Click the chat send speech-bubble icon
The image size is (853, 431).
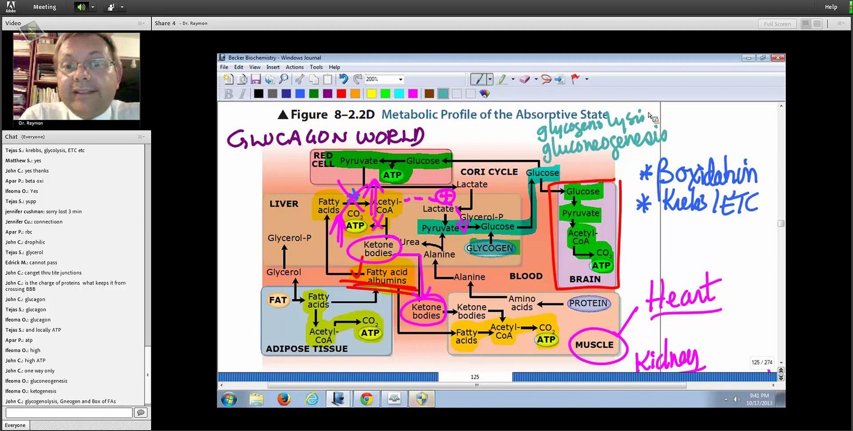[140, 413]
